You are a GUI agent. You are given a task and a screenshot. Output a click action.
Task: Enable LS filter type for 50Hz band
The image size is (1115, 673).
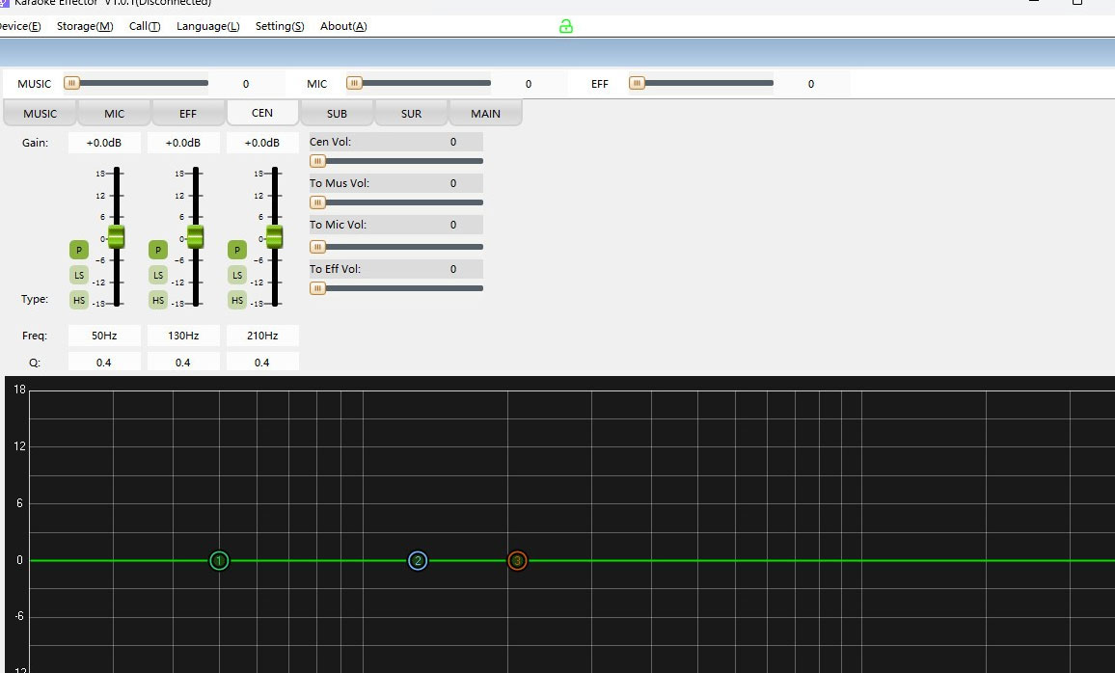(79, 275)
